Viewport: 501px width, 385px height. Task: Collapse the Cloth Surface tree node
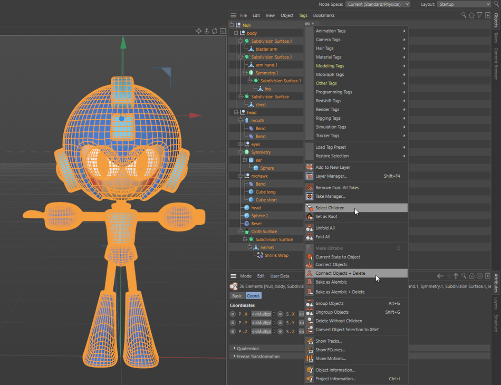[x=240, y=232]
